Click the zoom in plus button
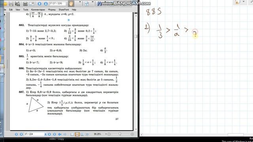The width and height of the screenshot is (253, 142). [x=132, y=134]
